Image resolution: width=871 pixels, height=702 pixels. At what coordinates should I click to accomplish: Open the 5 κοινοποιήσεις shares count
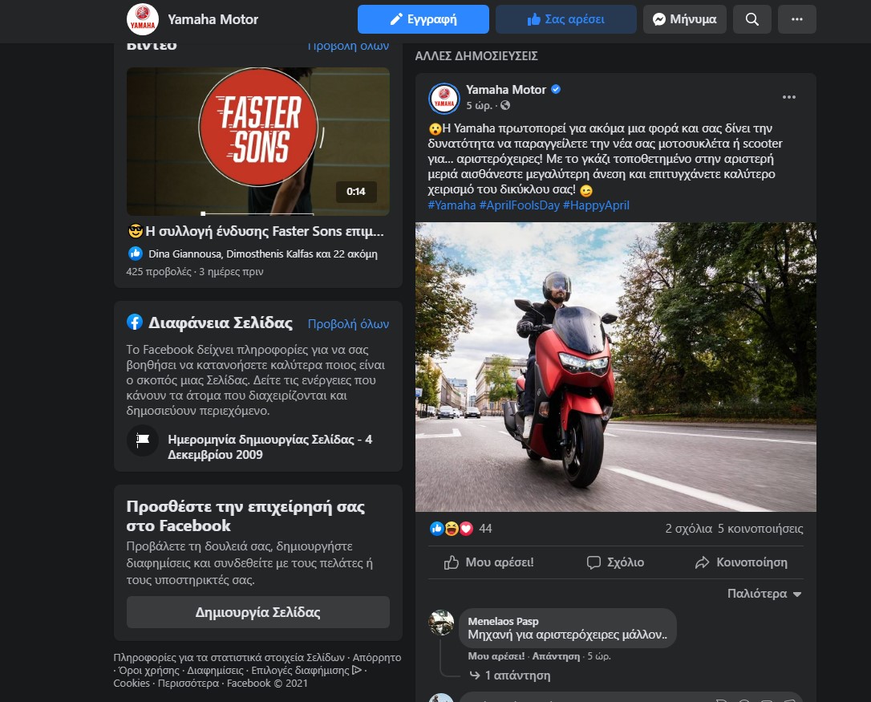click(760, 529)
